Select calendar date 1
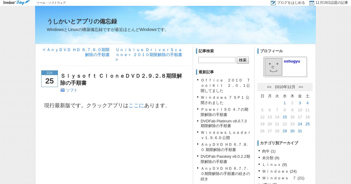This screenshot has width=351, height=184. point(285,103)
